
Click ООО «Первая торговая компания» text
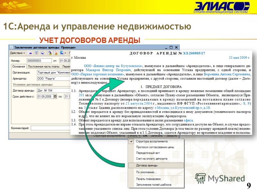pos(98,74)
